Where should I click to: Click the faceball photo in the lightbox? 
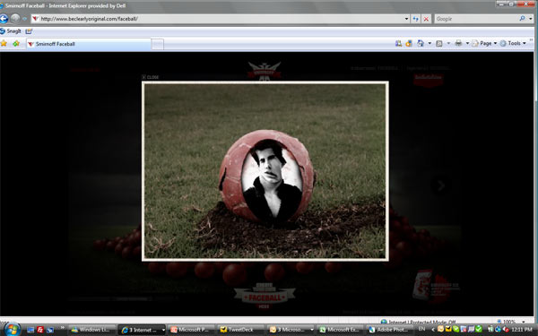point(265,171)
